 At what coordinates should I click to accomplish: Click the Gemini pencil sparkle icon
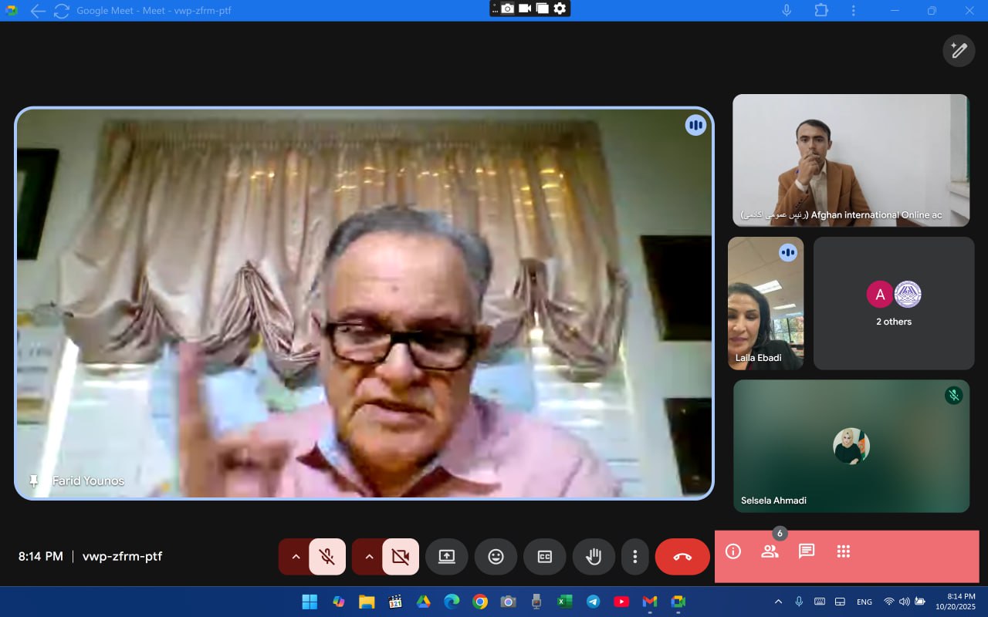click(x=959, y=51)
